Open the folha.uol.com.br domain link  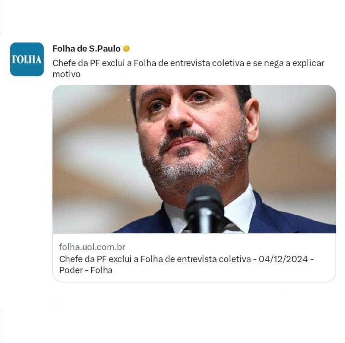92,247
